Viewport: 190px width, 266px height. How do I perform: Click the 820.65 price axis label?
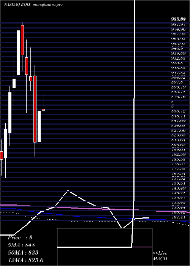tap(178, 135)
